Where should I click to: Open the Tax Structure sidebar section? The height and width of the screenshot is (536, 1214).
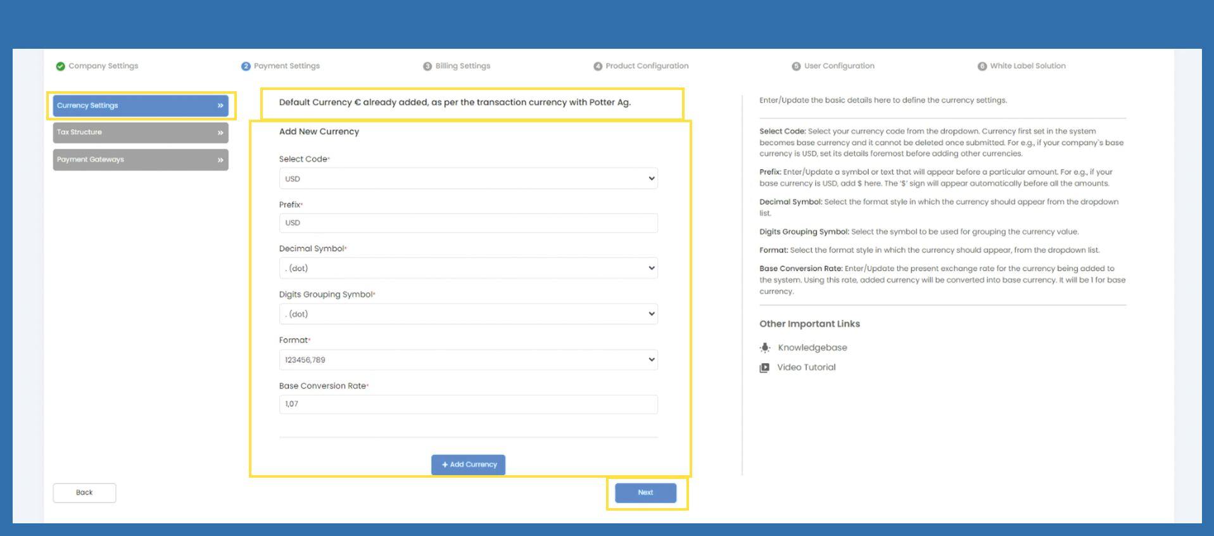pos(140,132)
